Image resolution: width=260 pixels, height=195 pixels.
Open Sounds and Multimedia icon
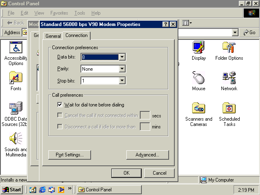(16, 139)
